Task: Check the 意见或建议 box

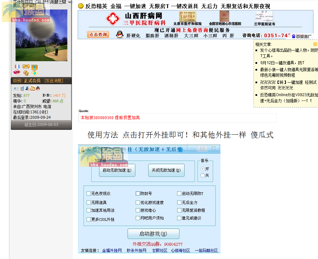Action: (179, 218)
